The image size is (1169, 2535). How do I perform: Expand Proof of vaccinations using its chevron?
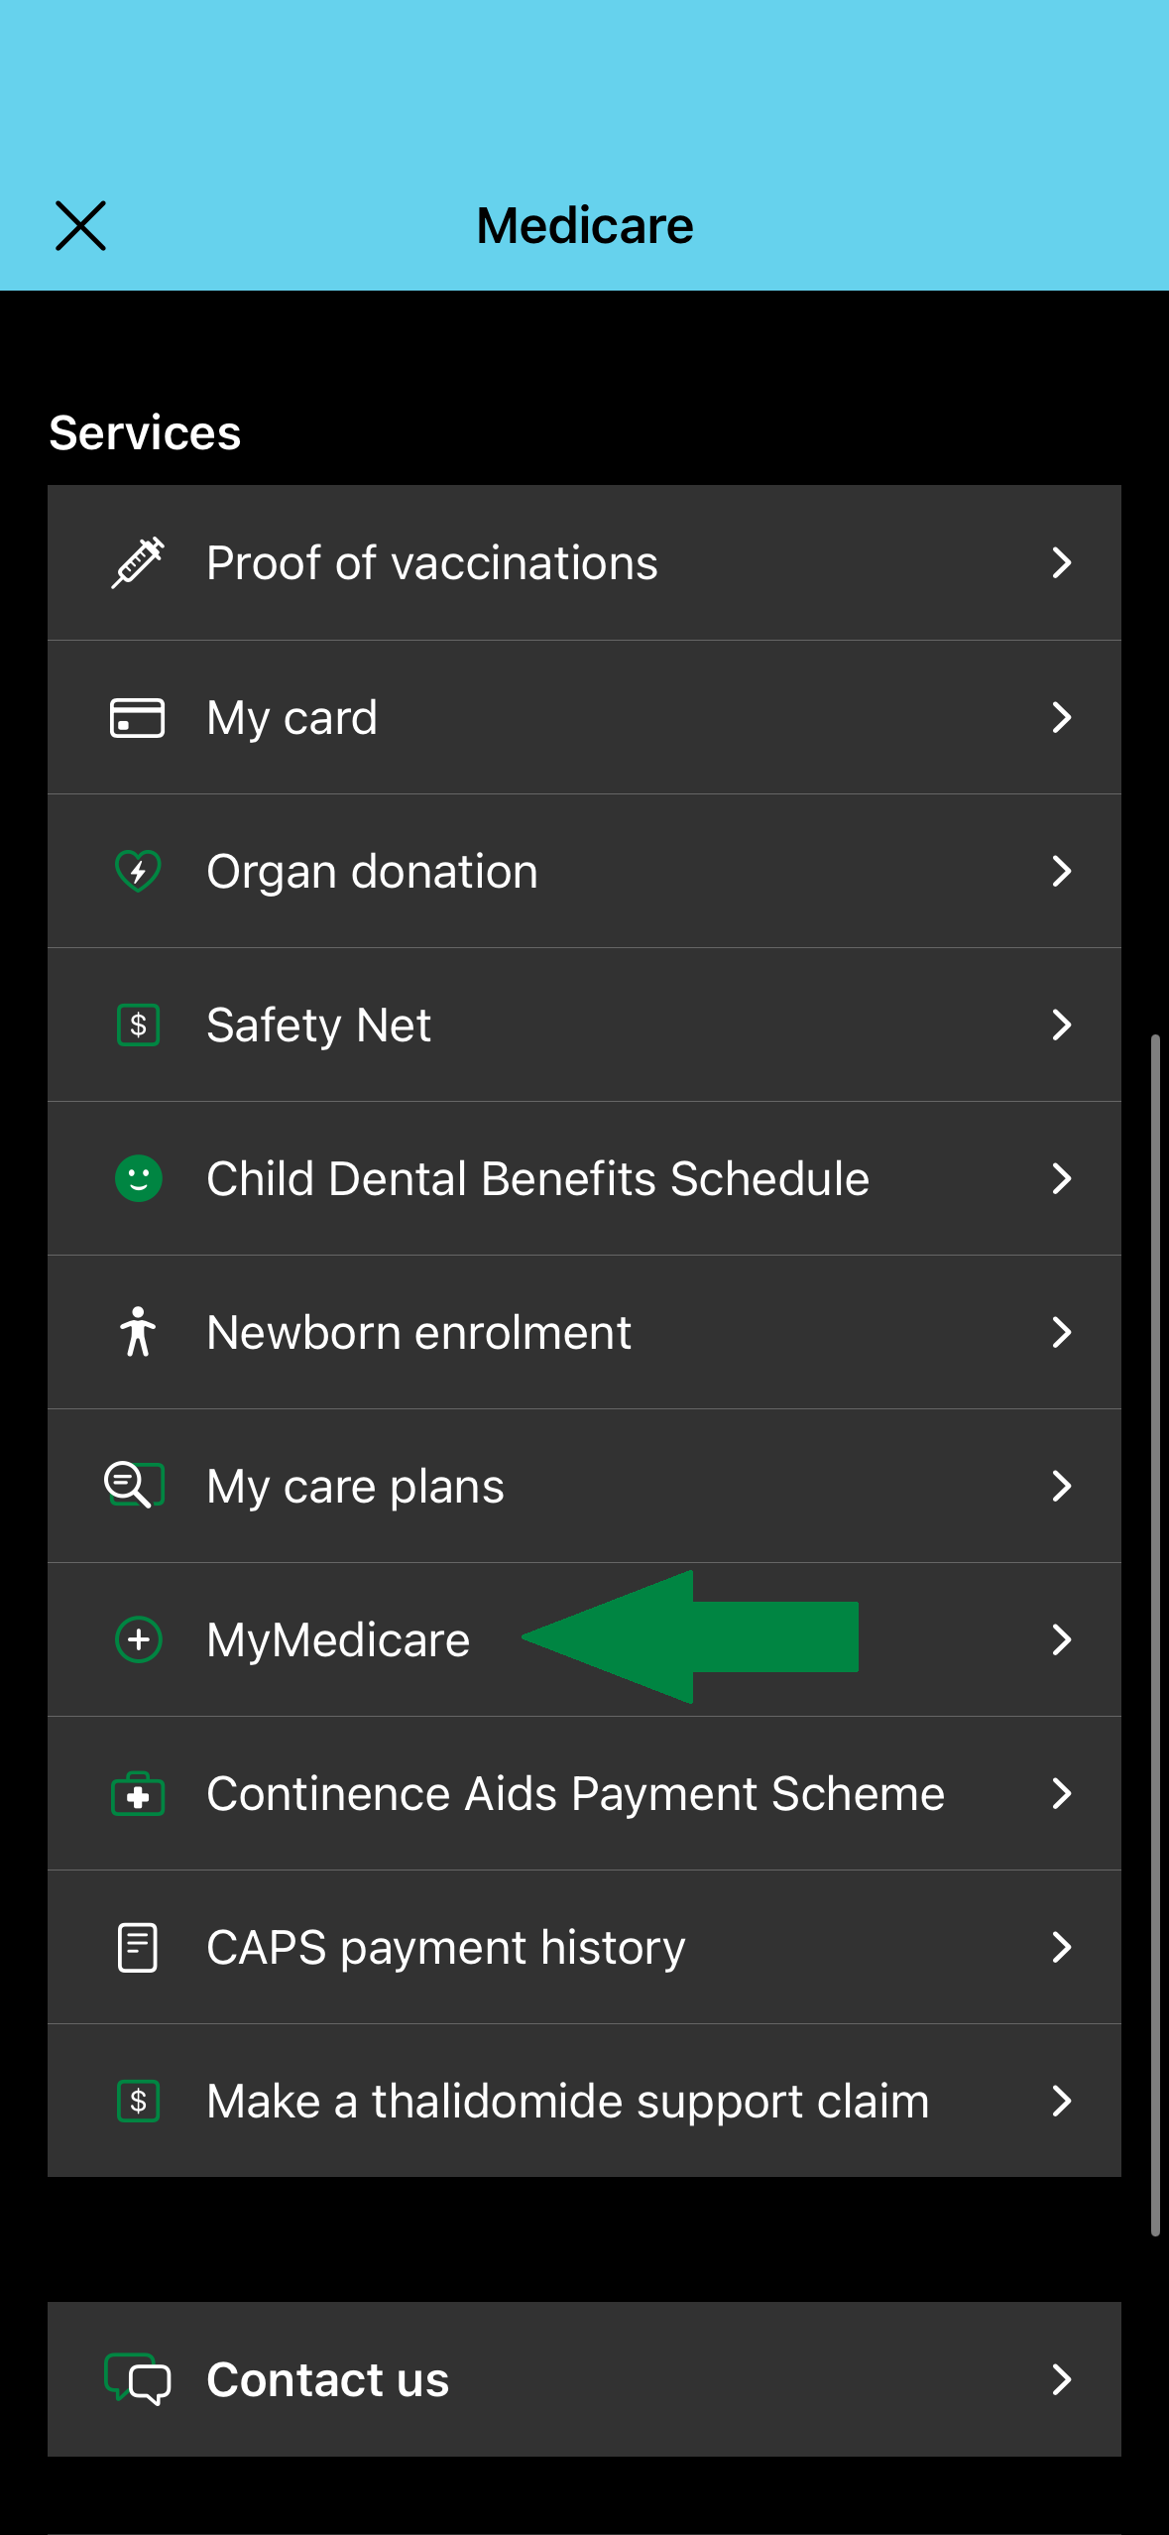point(1061,562)
